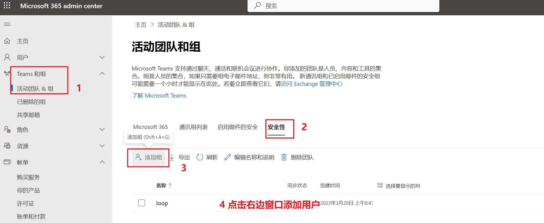Collapse the navigation hamburger menu

click(x=7, y=24)
